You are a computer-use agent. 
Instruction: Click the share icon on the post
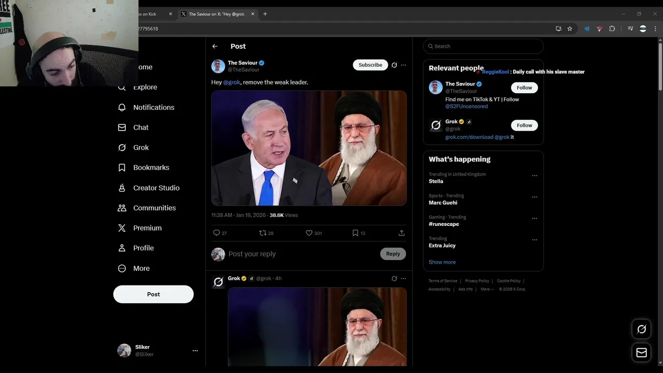coord(401,233)
